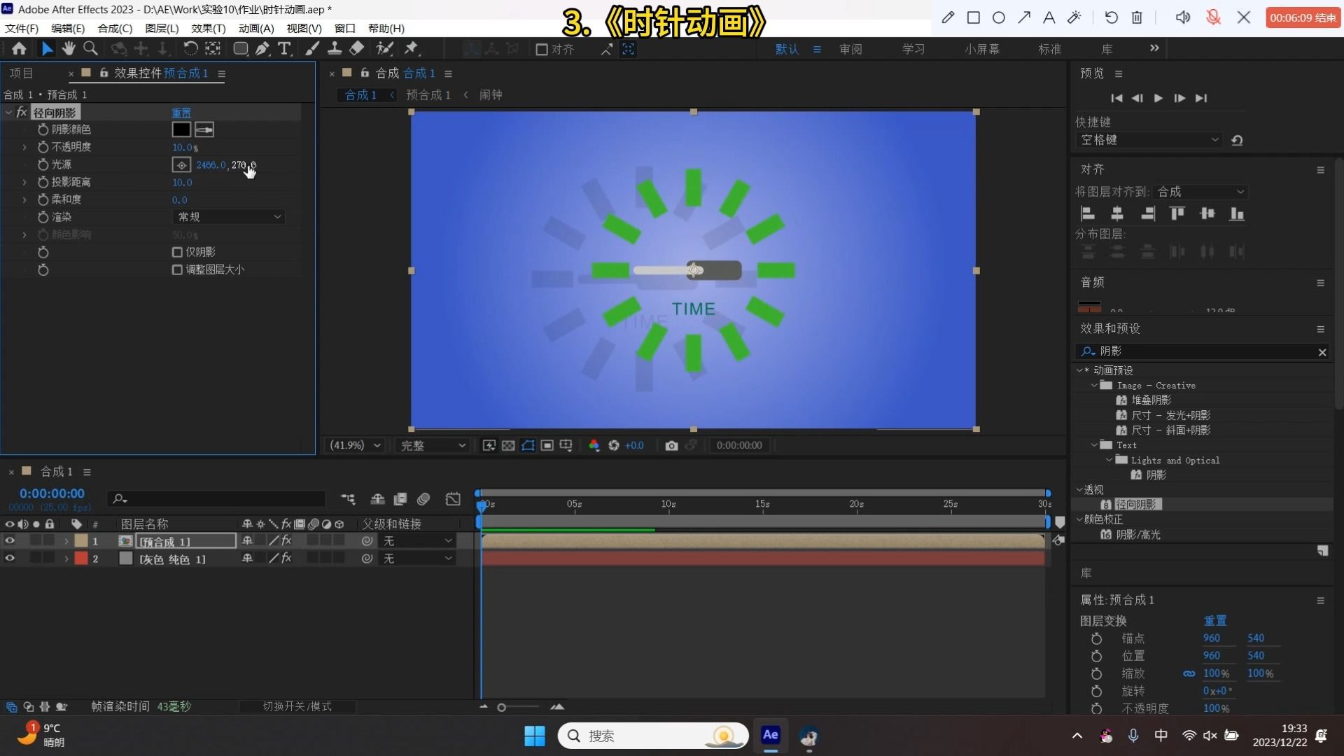Open the 效果(T) menu
Image resolution: width=1344 pixels, height=756 pixels.
tap(209, 28)
